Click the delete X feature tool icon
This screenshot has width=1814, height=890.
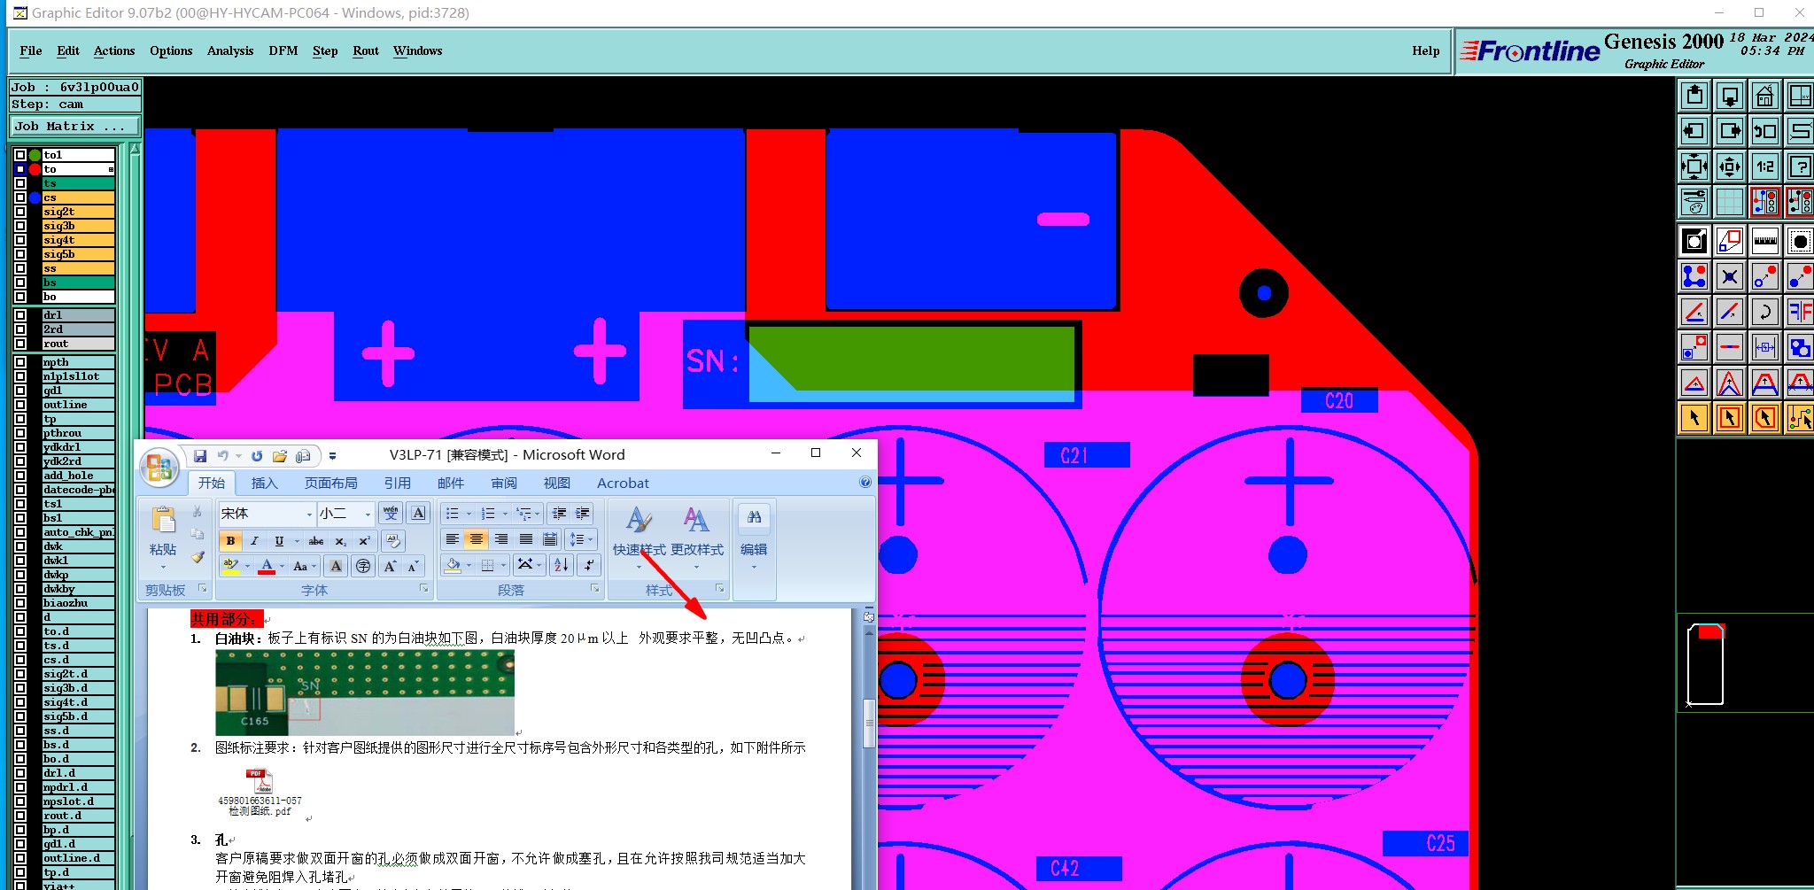(x=1729, y=276)
